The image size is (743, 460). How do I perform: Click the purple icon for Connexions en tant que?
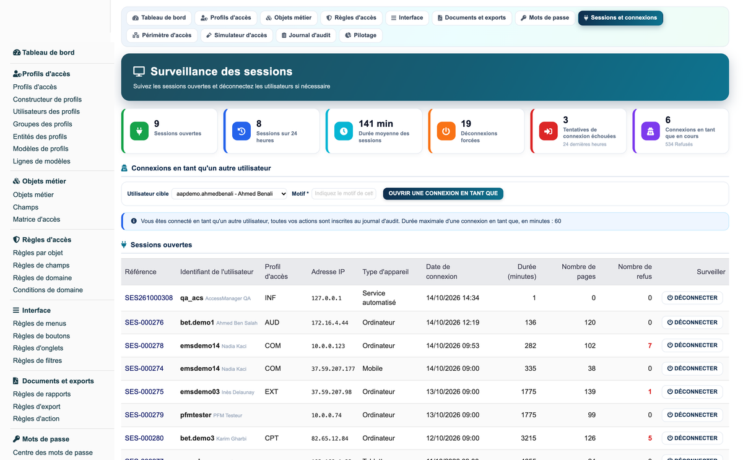[651, 131]
